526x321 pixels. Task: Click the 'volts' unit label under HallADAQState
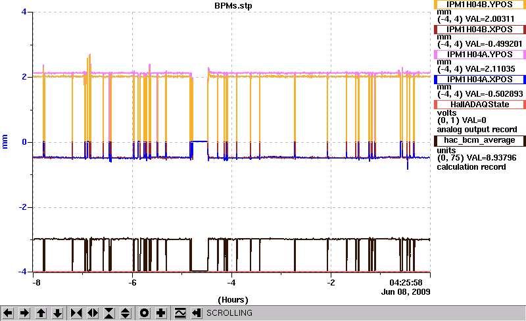pos(446,113)
